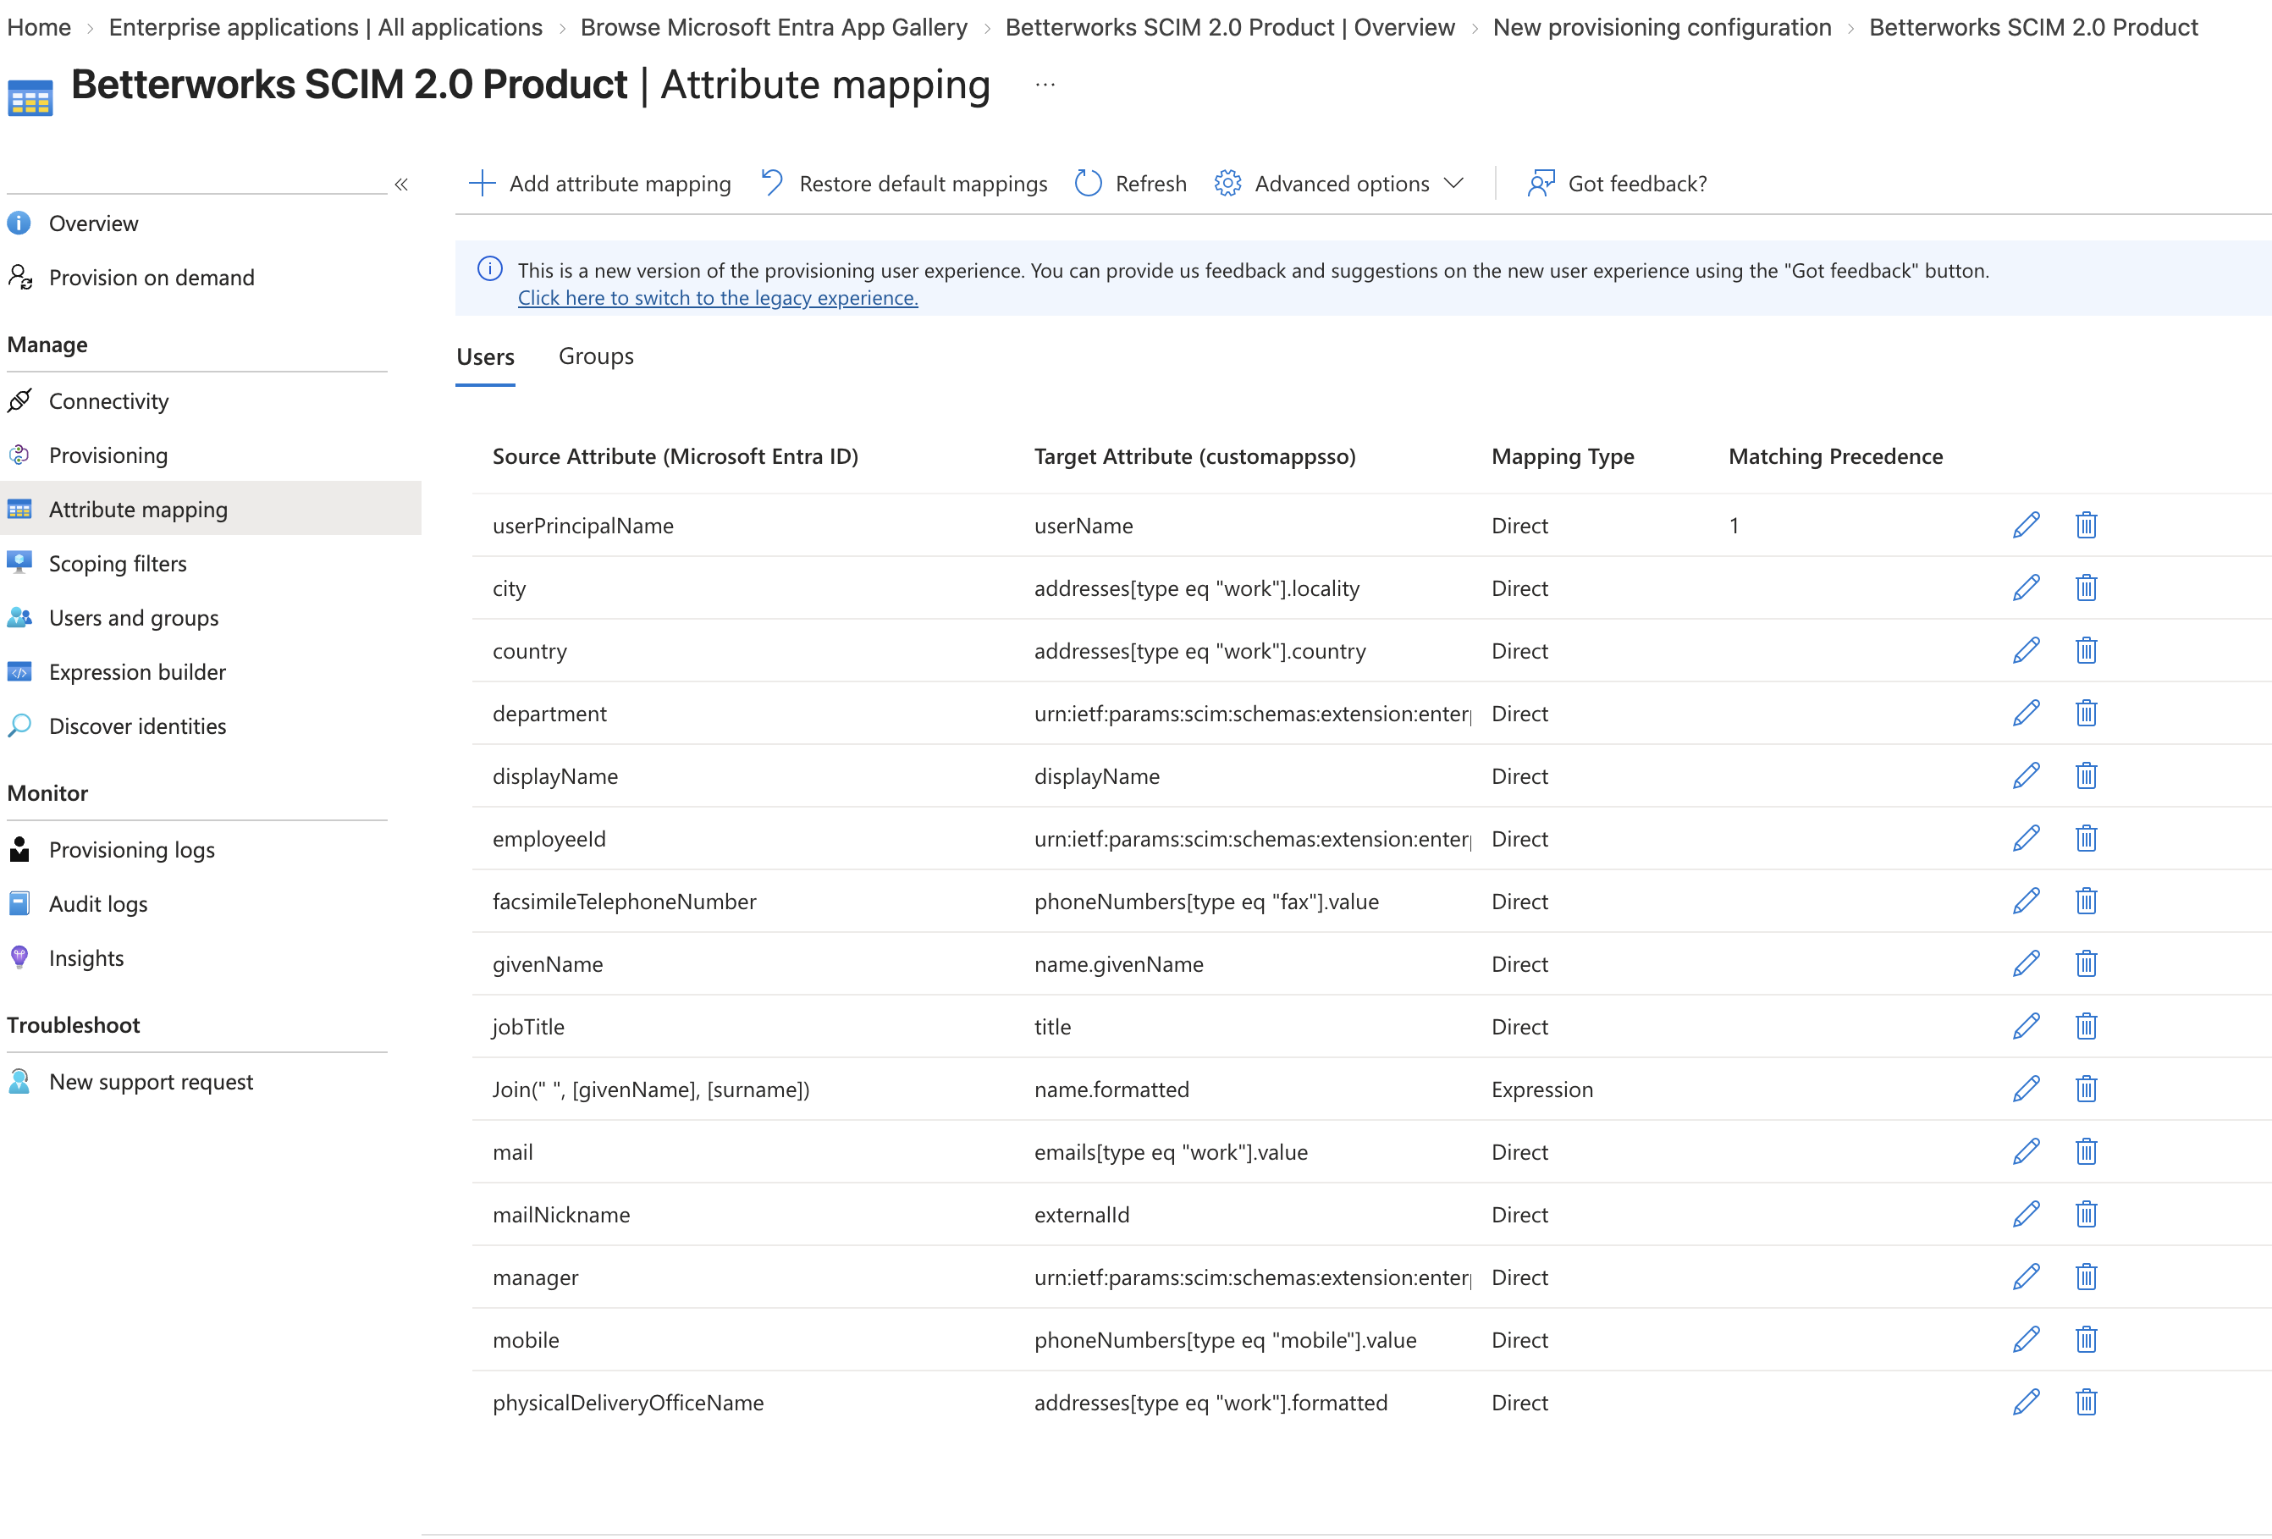This screenshot has height=1539, width=2272.
Task: Delete the physicalDeliveryOfficeName mapping
Action: 2085,1401
